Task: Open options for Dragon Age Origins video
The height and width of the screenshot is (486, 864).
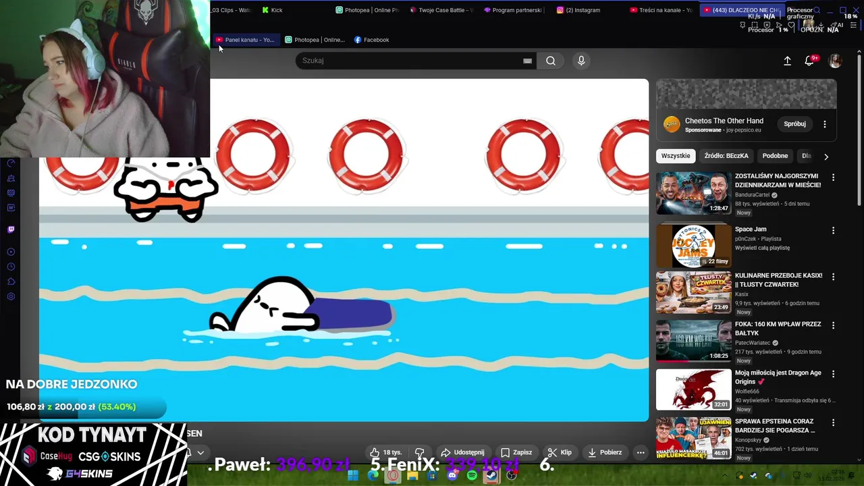Action: tap(833, 374)
